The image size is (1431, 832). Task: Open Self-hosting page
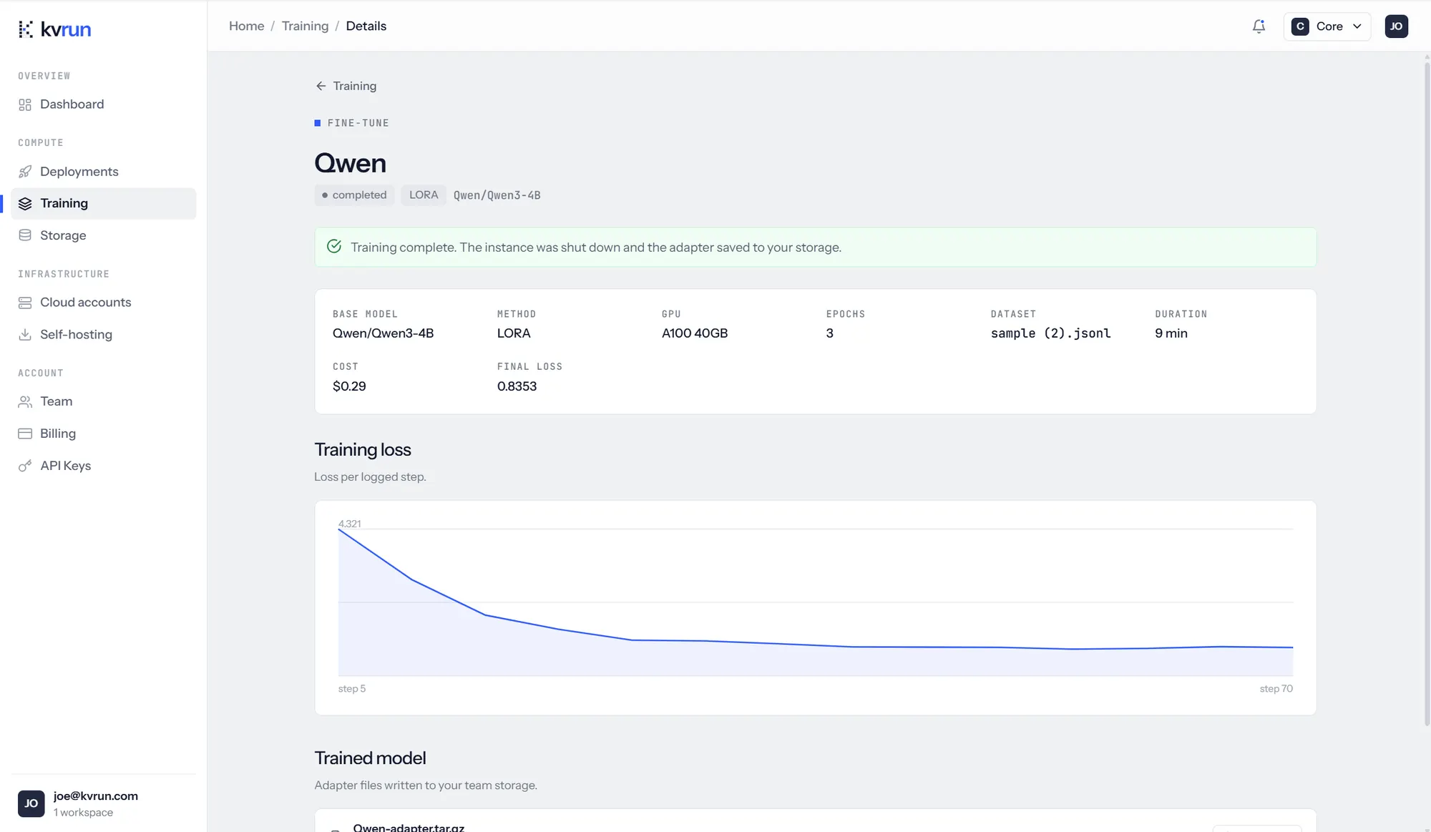pos(104,335)
